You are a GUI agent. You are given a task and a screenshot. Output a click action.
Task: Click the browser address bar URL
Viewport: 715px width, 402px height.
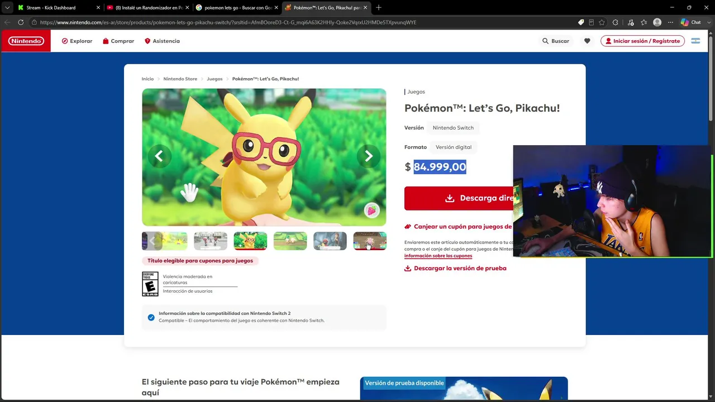pos(228,22)
